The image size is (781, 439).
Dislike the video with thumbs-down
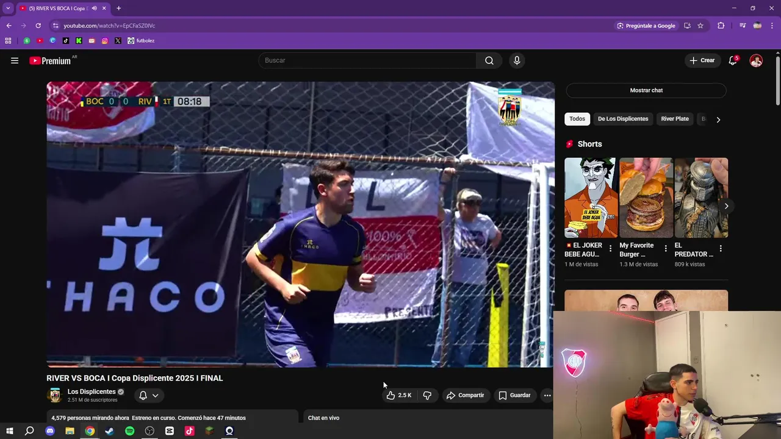point(427,395)
